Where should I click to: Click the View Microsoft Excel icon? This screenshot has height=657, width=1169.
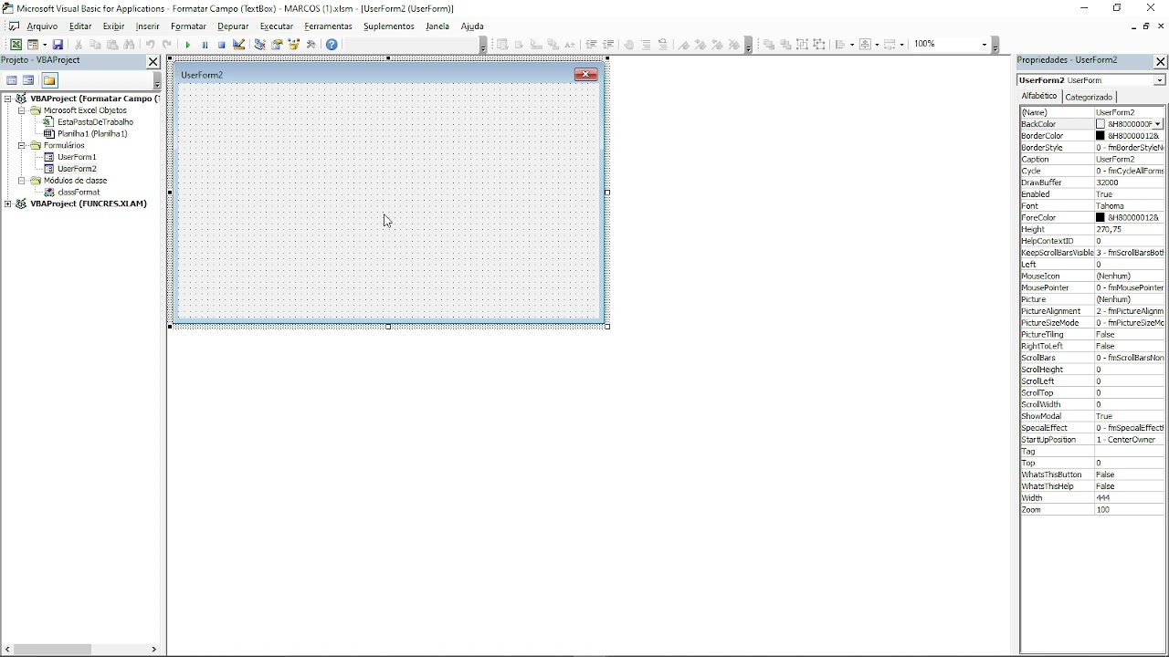(16, 44)
